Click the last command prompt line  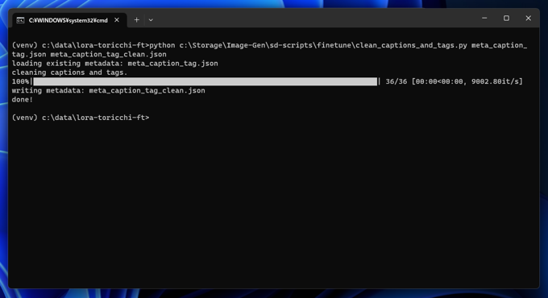click(x=81, y=118)
